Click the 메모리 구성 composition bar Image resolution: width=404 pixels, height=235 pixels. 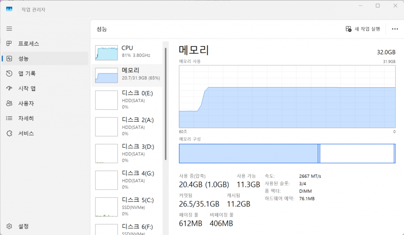pyautogui.click(x=287, y=154)
